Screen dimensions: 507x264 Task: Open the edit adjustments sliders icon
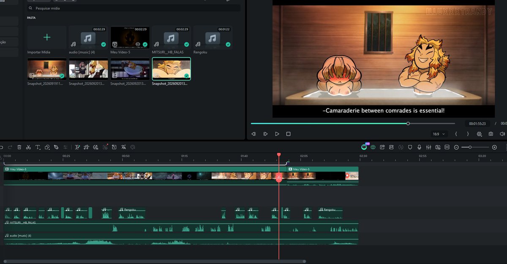point(65,147)
